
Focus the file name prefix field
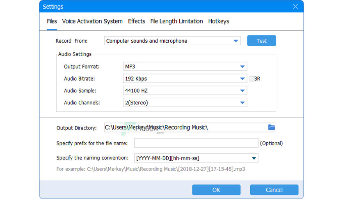[x=196, y=143]
